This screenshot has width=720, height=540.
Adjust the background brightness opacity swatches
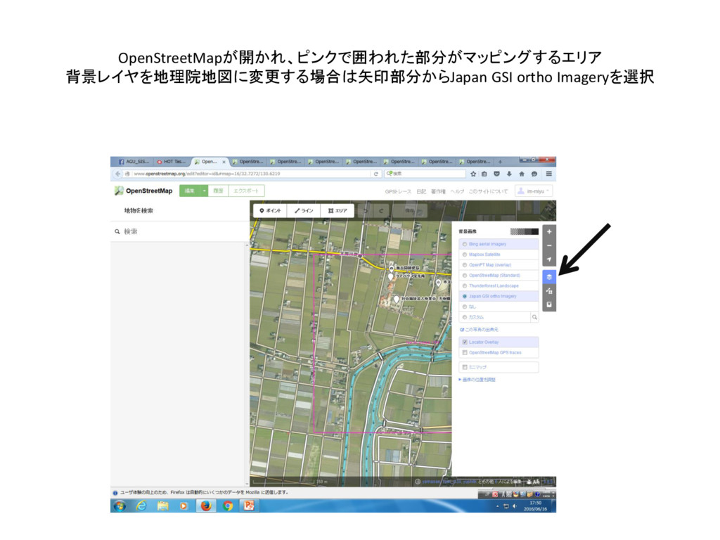pos(524,232)
